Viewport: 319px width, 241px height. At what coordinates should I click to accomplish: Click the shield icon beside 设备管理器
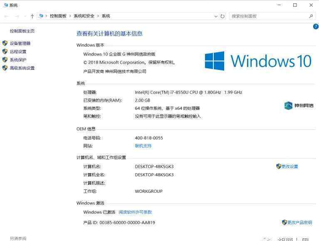tap(5, 43)
